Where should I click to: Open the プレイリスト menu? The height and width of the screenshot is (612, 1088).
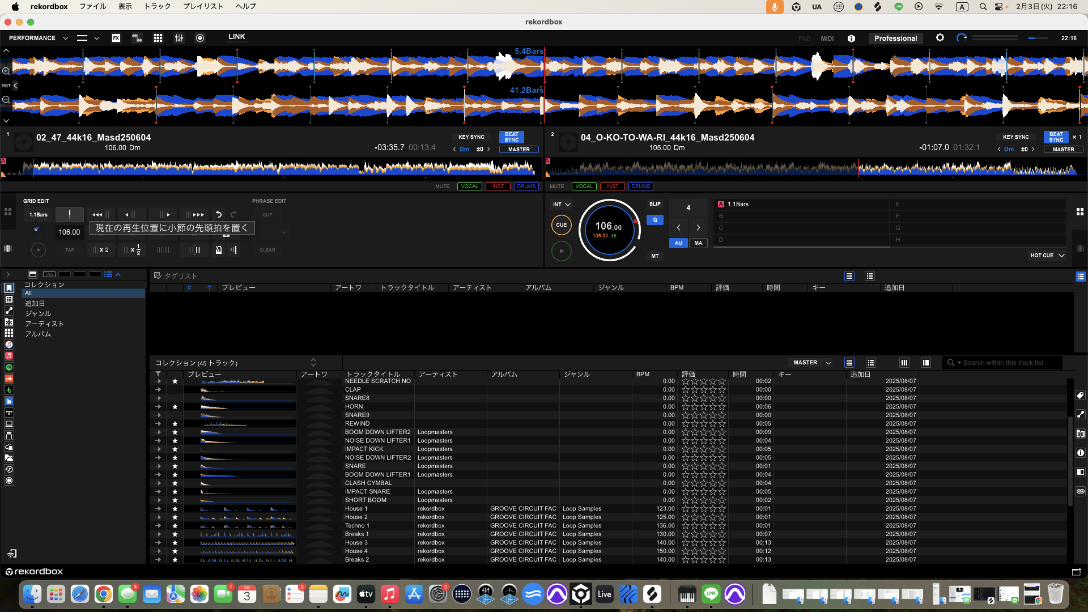(203, 6)
